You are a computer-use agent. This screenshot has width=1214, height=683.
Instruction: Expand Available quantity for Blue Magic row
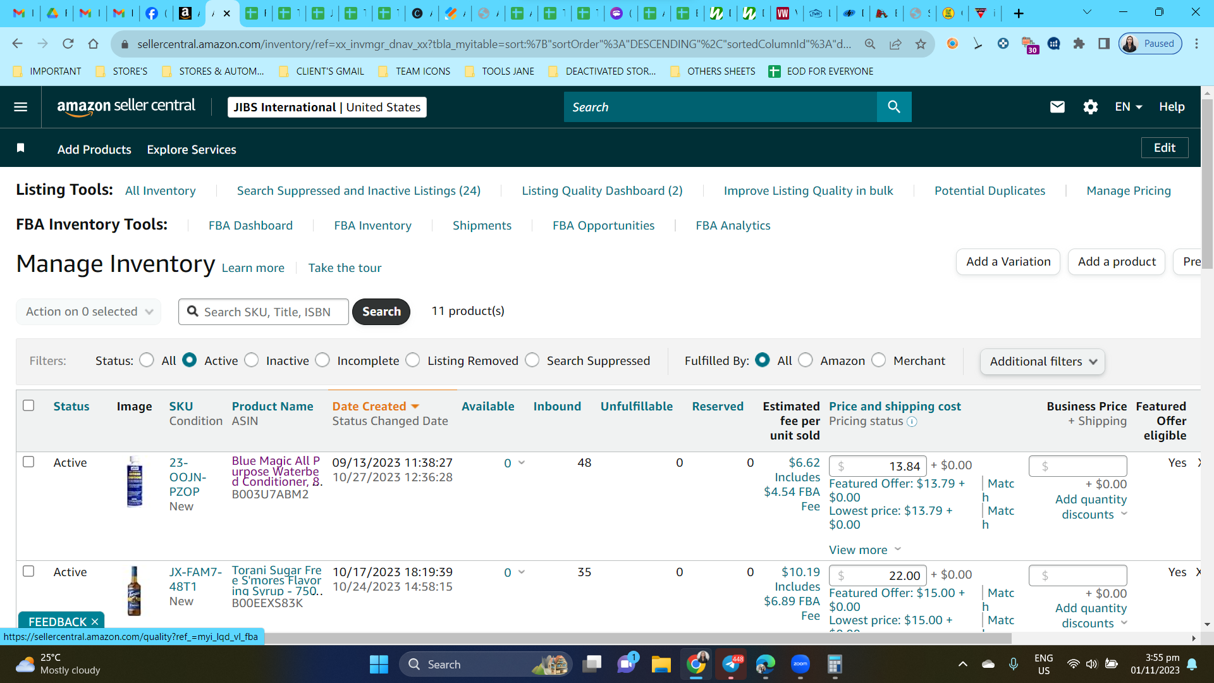click(x=522, y=463)
